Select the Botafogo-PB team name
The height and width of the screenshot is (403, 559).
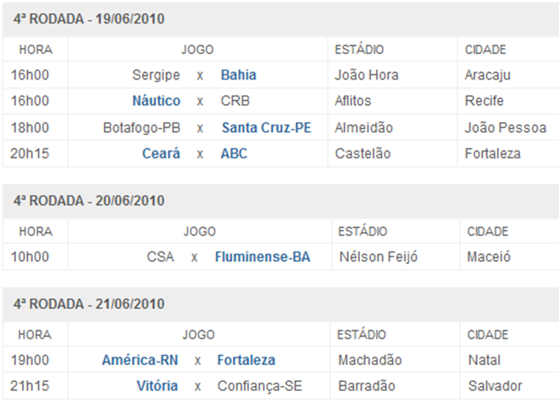click(x=141, y=128)
